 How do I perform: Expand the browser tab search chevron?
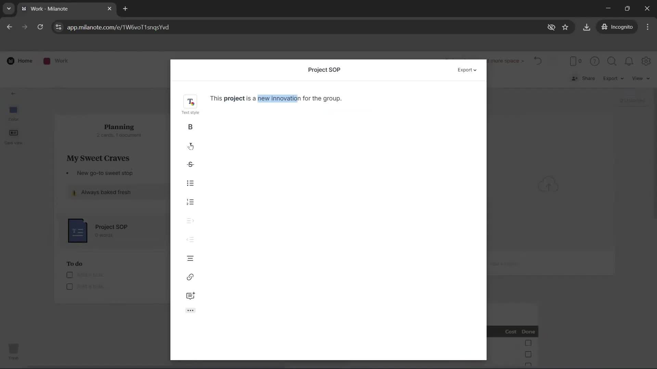pyautogui.click(x=9, y=9)
